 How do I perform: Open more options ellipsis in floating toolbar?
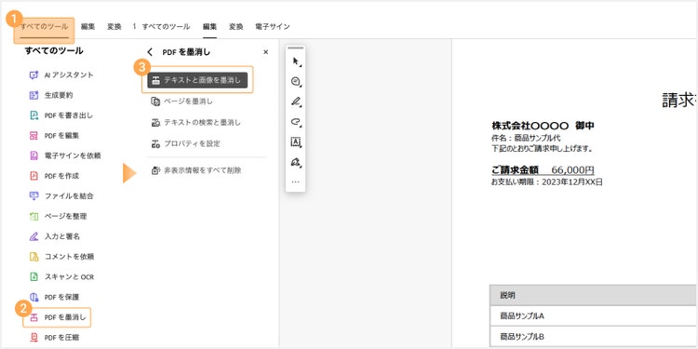296,182
